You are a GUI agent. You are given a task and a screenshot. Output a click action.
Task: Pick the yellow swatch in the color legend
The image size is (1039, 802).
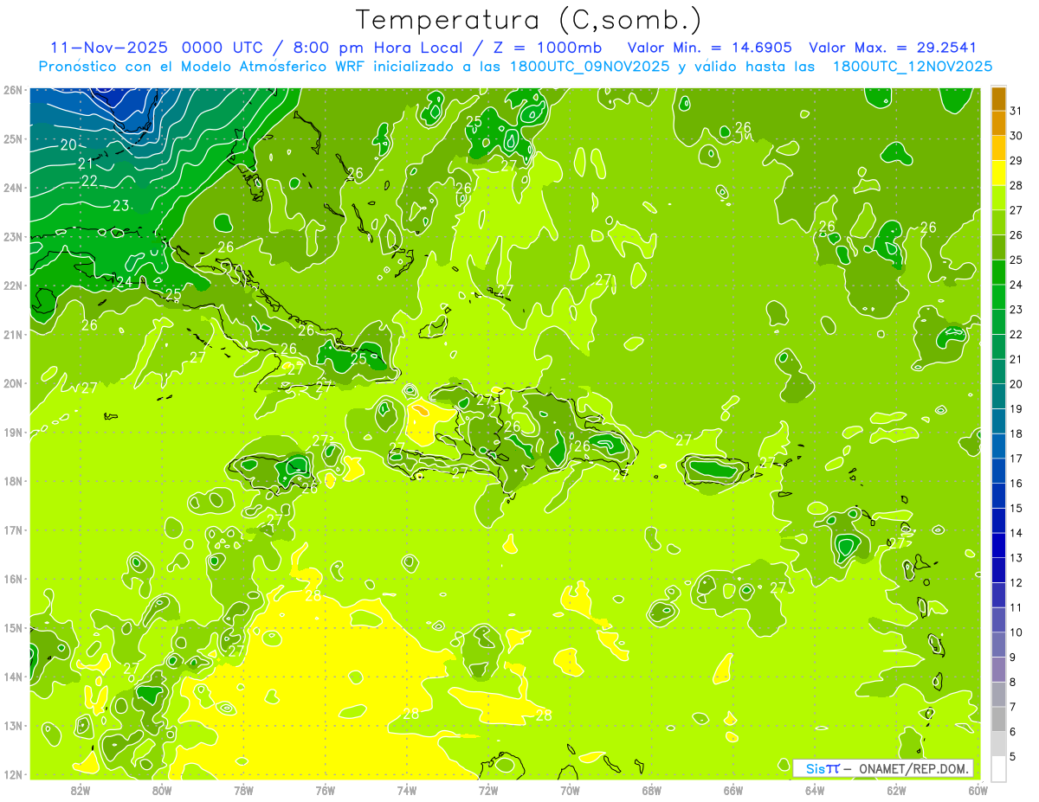tap(998, 173)
